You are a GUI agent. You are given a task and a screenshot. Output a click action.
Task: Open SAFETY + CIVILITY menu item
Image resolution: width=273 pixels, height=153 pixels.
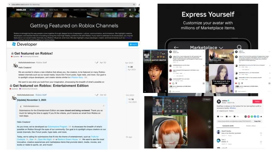click(x=80, y=10)
